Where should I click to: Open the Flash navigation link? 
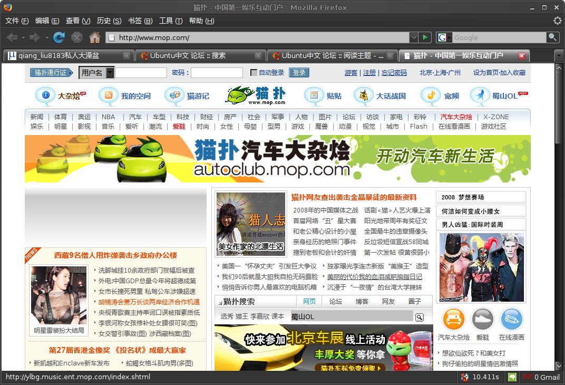pyautogui.click(x=418, y=127)
